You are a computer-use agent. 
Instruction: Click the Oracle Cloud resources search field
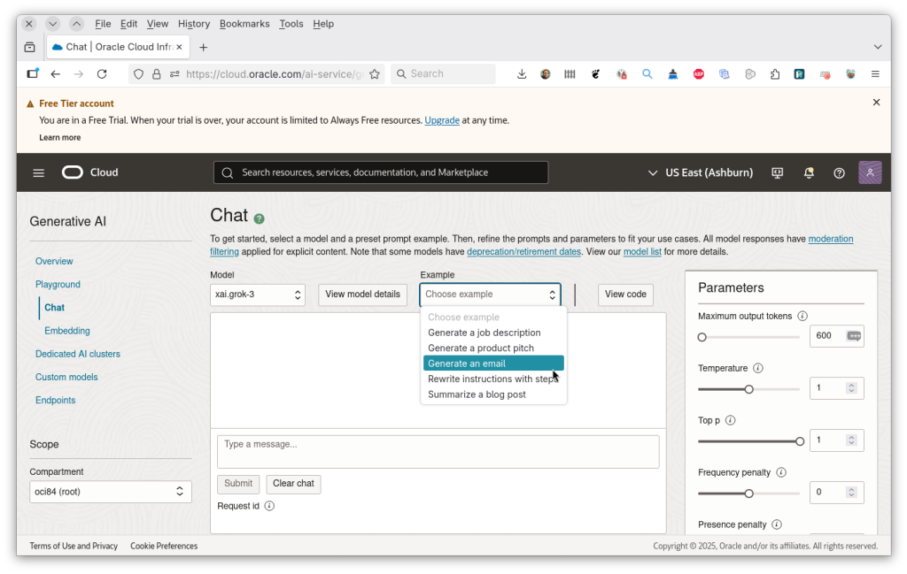(381, 172)
